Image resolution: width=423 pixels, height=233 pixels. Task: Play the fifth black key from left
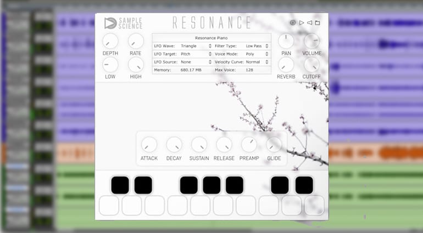tap(235, 185)
